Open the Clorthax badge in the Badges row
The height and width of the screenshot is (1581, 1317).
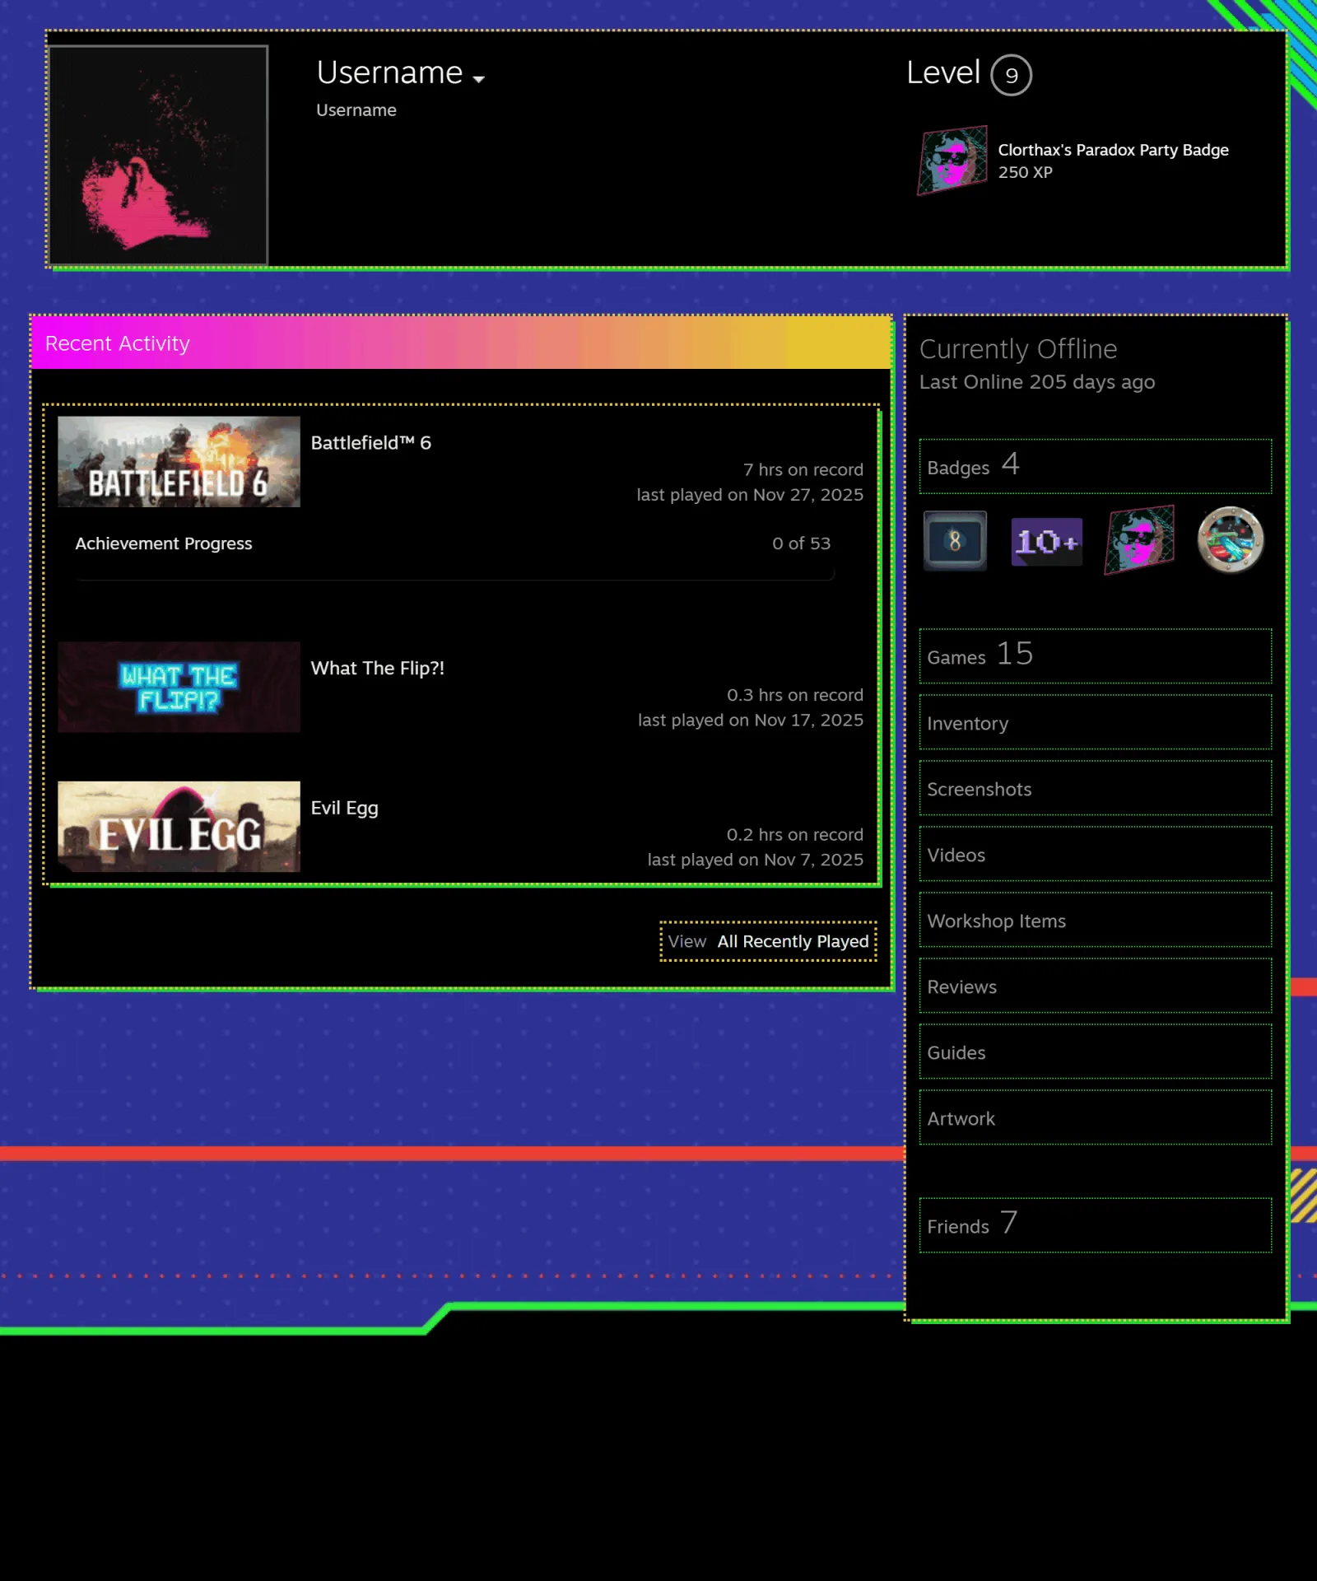[x=1139, y=540]
